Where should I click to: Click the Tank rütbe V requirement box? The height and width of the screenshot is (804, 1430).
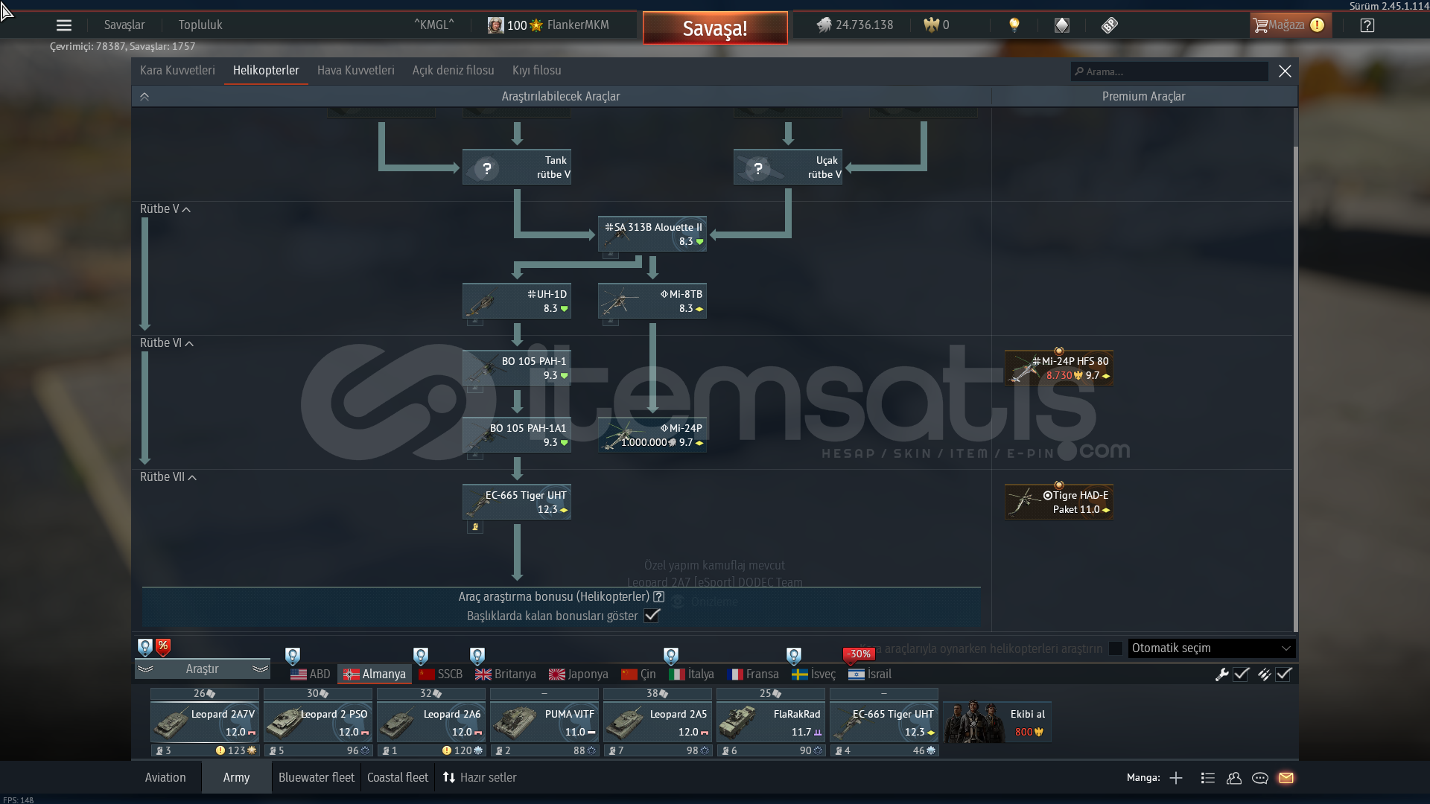point(517,167)
